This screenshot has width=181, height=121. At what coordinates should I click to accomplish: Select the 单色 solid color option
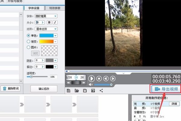pyautogui.click(x=28, y=35)
